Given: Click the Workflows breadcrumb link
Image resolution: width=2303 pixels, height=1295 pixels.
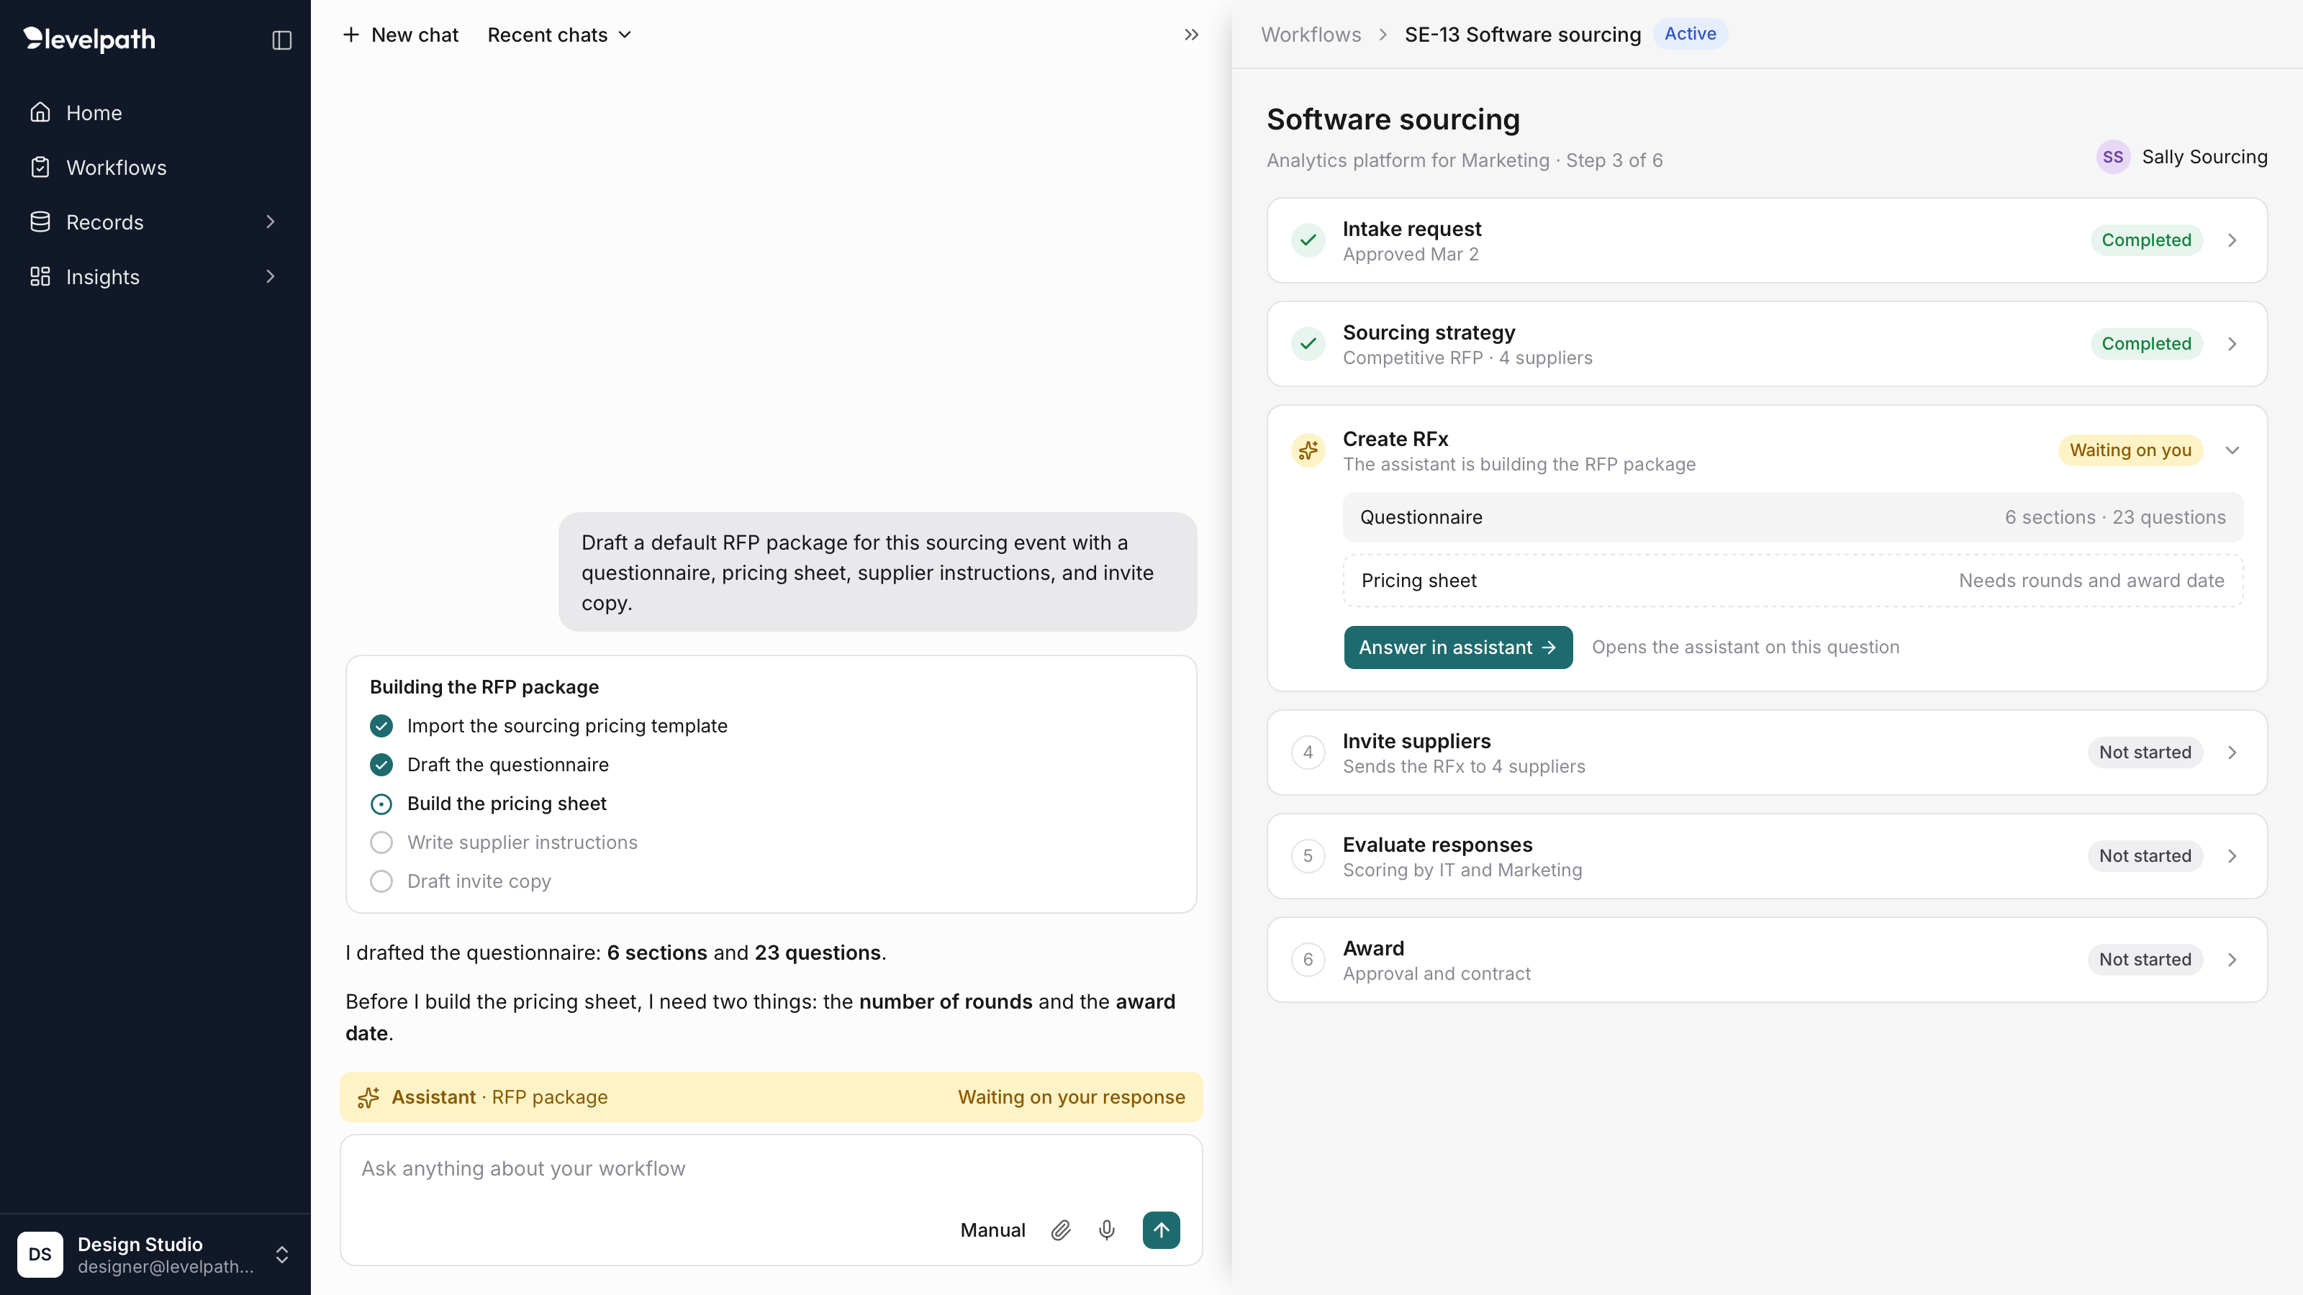Looking at the screenshot, I should point(1311,34).
